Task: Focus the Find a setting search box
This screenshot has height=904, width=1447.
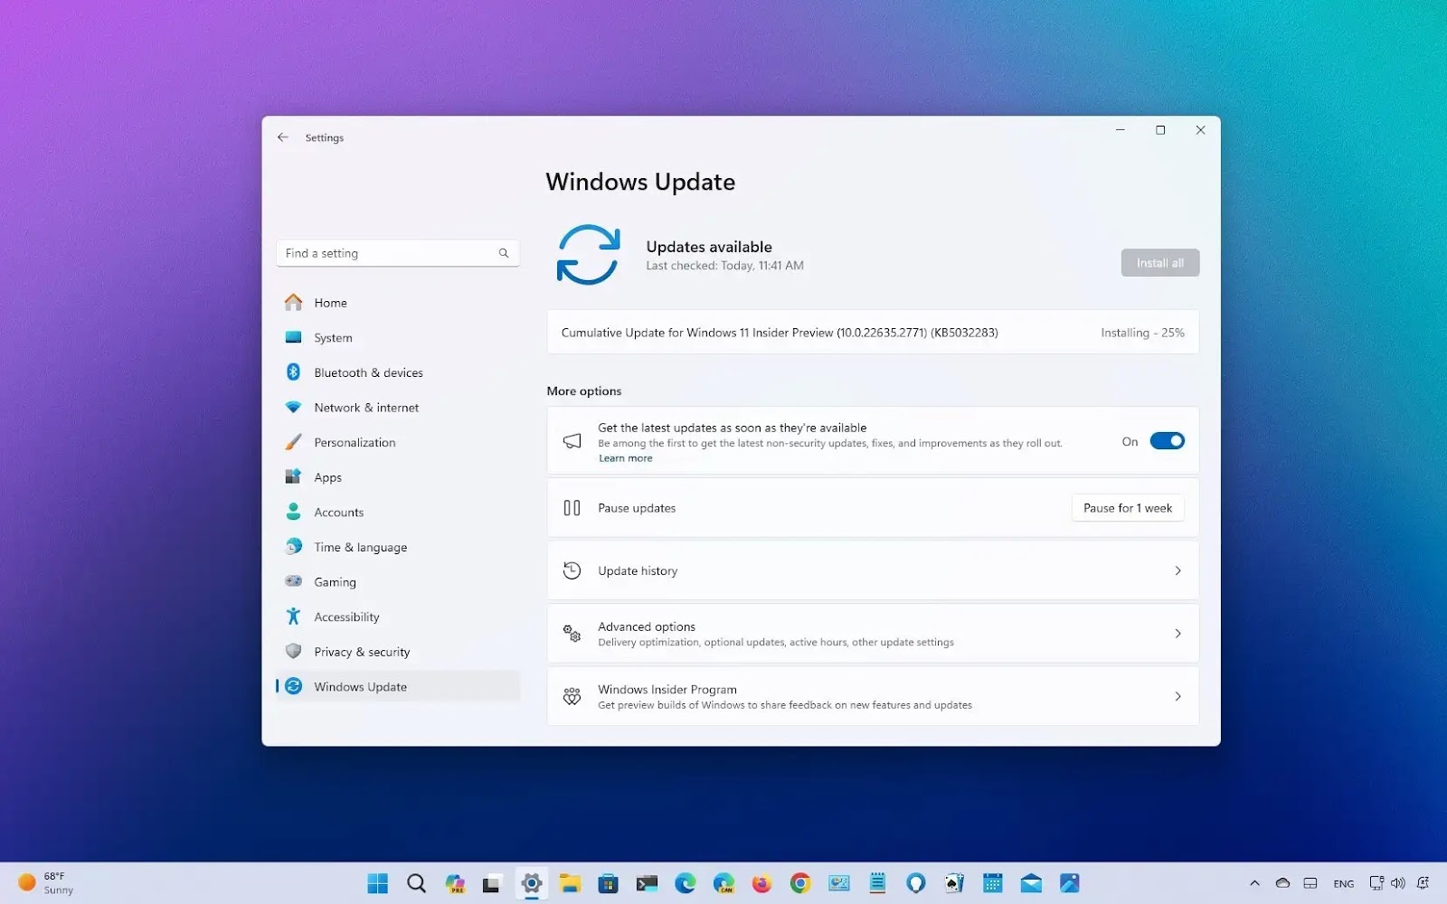Action: click(x=398, y=253)
